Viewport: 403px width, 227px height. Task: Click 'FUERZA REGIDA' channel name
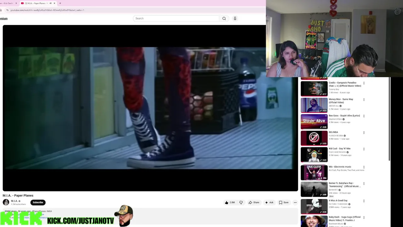tap(336, 136)
